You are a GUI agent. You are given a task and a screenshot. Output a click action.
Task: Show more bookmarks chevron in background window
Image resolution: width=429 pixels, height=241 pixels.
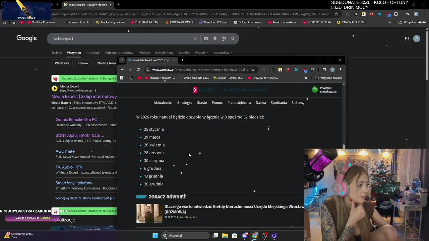click(x=389, y=22)
